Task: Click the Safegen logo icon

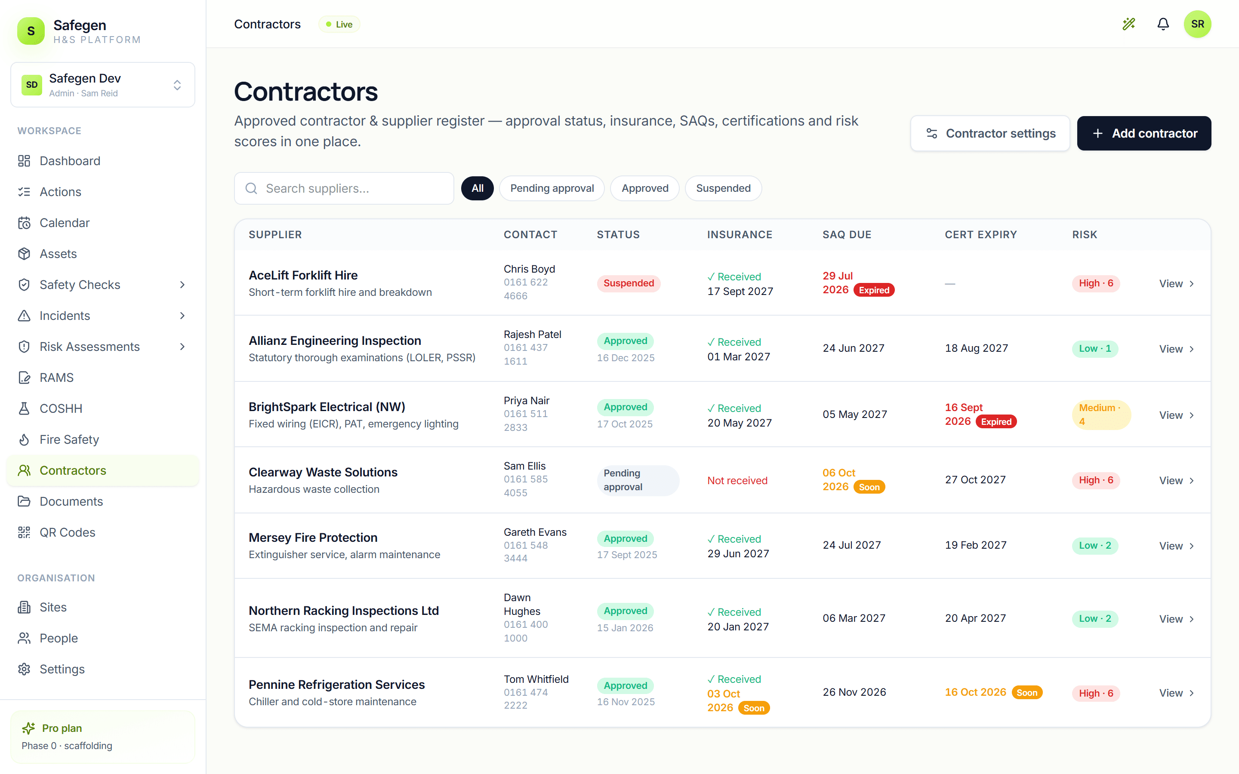Action: [x=31, y=31]
